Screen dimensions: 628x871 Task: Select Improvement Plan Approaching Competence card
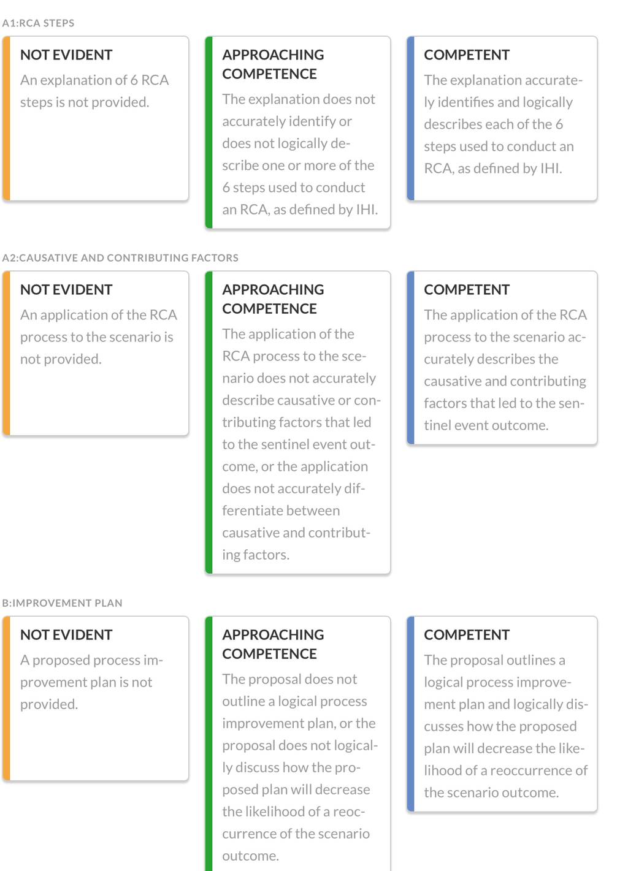[x=298, y=744]
